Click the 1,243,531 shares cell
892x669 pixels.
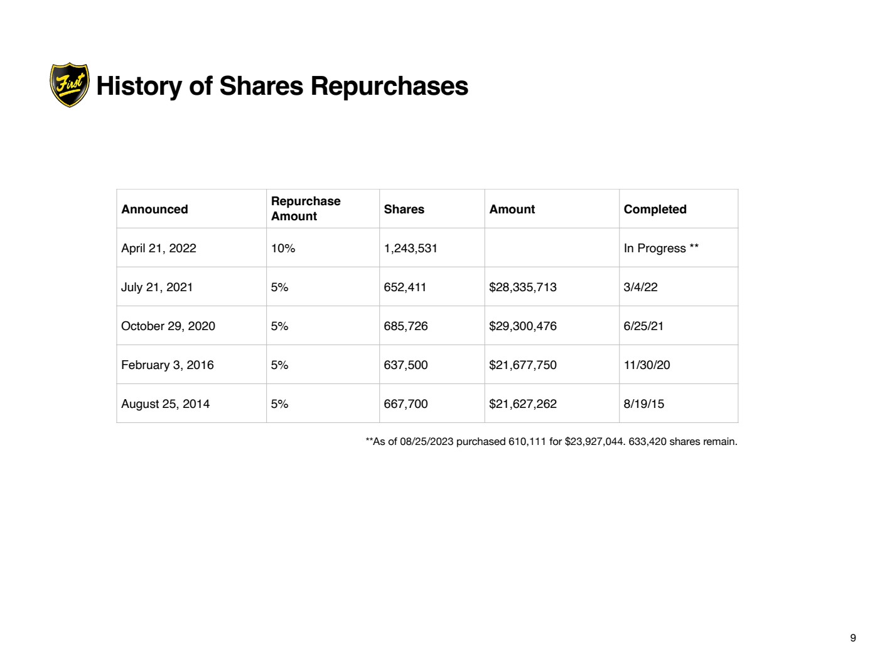(x=411, y=249)
